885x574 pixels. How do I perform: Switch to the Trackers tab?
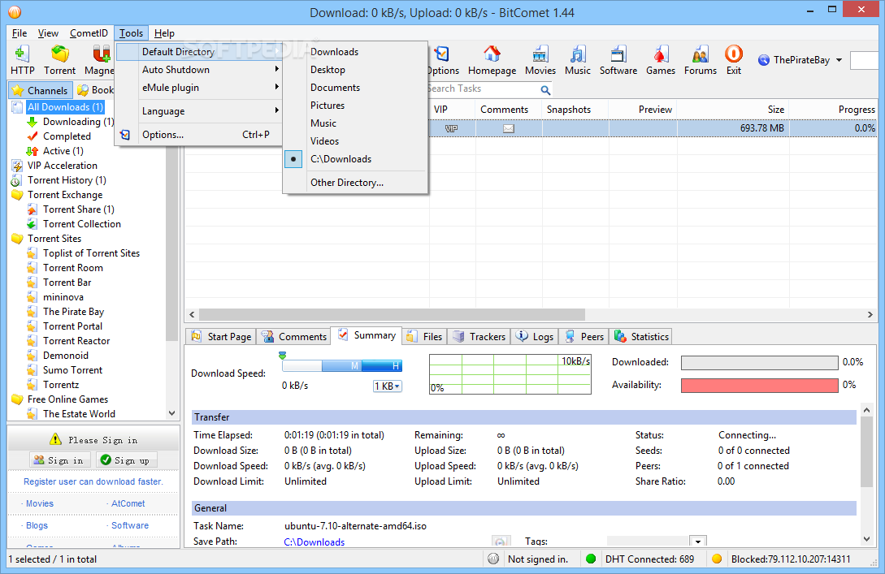479,337
